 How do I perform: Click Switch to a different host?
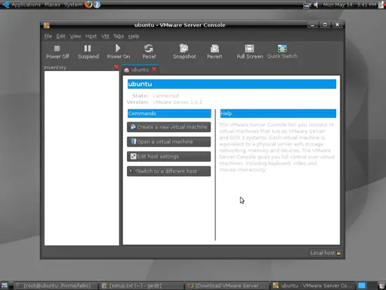pos(169,171)
